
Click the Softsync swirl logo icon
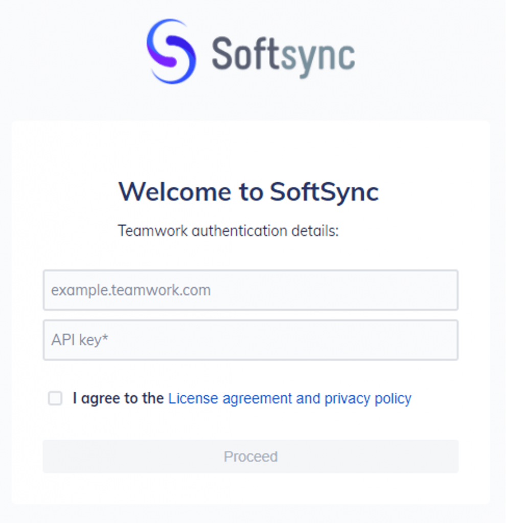point(171,52)
